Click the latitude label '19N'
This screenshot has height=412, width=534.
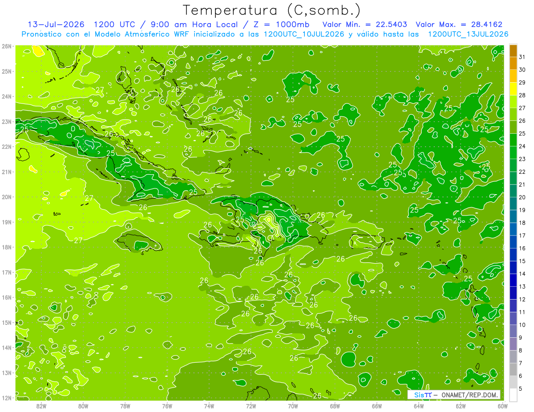6,222
